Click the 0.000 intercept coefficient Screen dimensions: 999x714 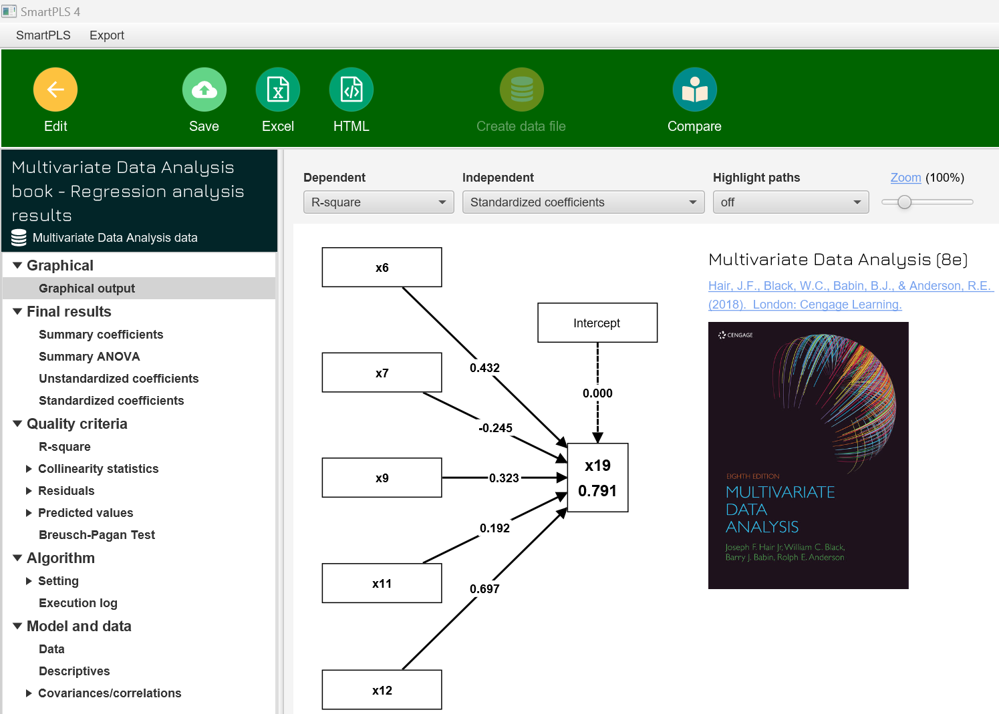[597, 393]
